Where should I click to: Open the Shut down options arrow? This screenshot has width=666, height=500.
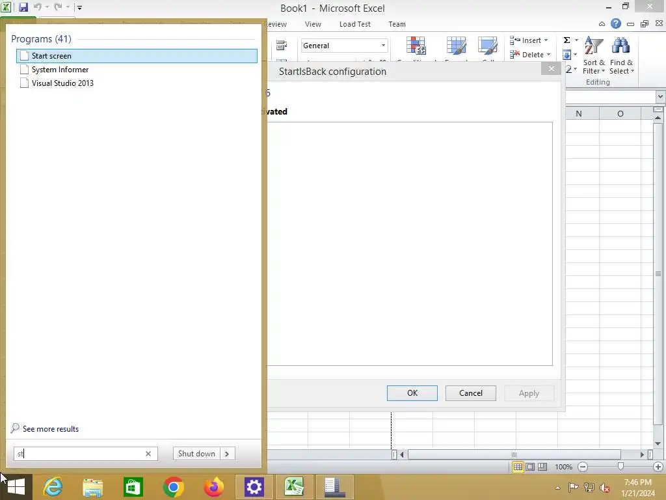pos(227,454)
